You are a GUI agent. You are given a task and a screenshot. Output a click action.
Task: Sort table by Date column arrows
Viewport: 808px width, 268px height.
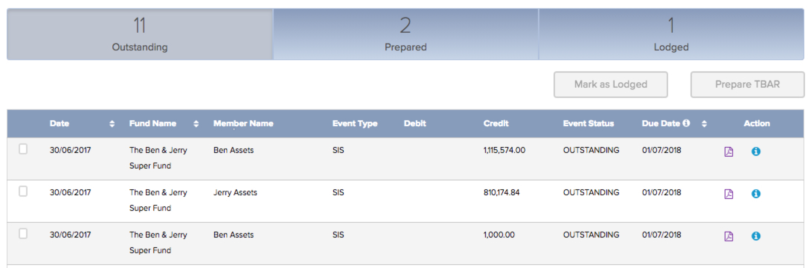tap(112, 124)
